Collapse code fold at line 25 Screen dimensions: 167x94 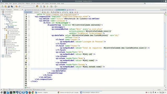pyautogui.click(x=29, y=52)
